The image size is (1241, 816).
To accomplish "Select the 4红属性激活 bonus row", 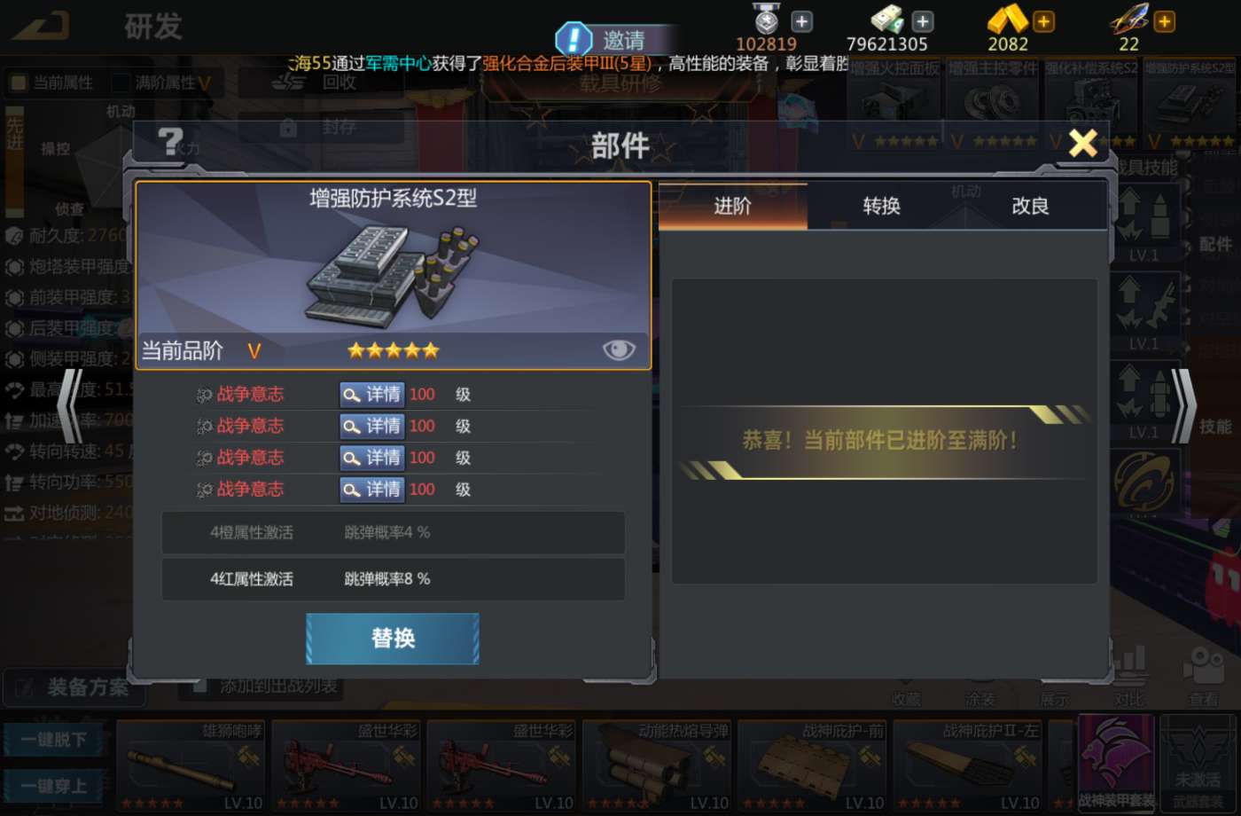I will (394, 579).
